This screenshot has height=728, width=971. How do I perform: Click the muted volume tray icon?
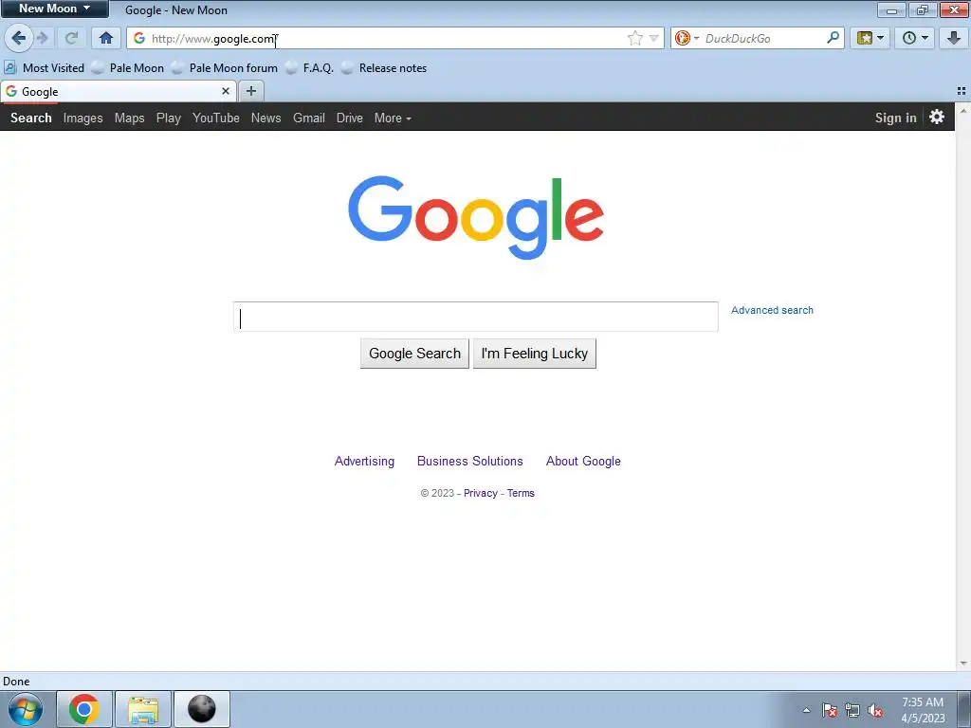pyautogui.click(x=875, y=710)
